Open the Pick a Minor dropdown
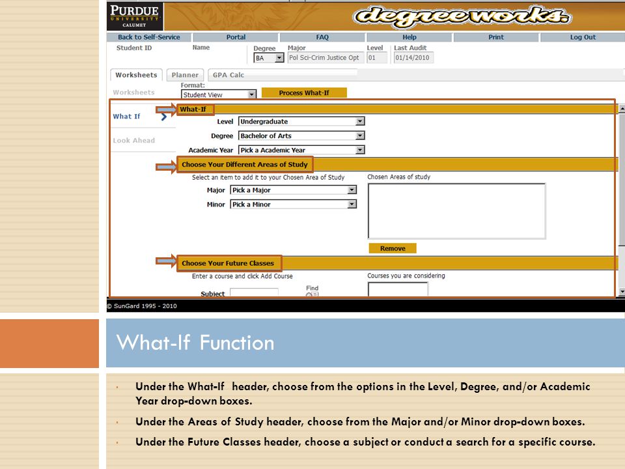625x469 pixels. pyautogui.click(x=294, y=204)
